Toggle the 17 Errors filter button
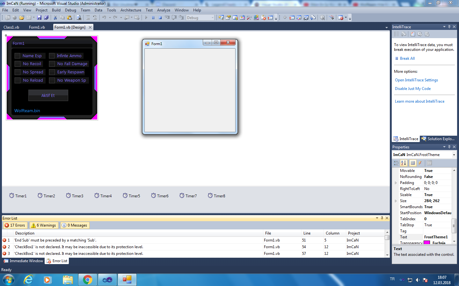Screen dimensions: 459x286 click(15, 225)
